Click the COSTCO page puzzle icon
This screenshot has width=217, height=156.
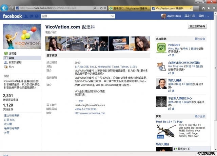tap(161, 67)
